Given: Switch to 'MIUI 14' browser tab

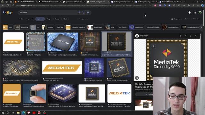Looking at the screenshot, I should (25, 2).
